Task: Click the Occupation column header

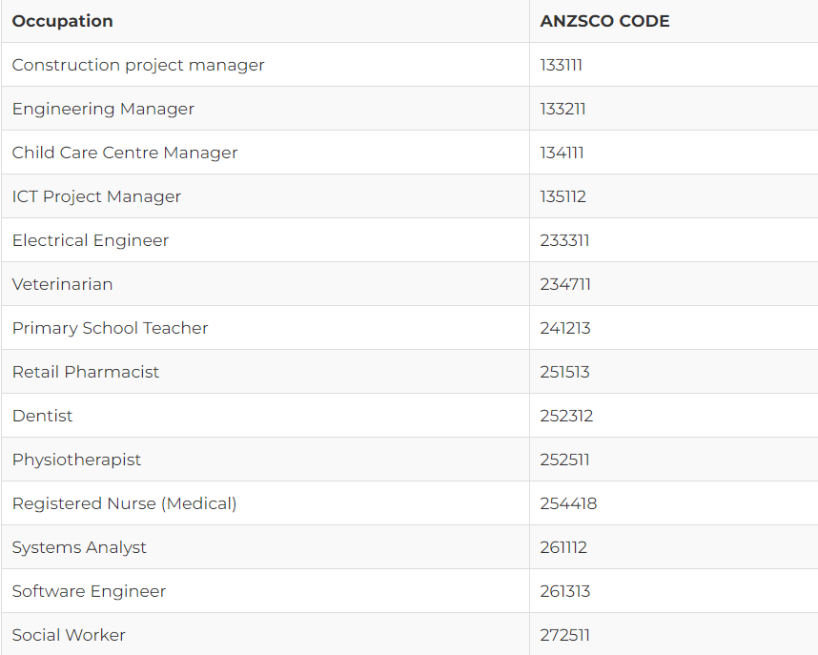Action: pyautogui.click(x=62, y=21)
